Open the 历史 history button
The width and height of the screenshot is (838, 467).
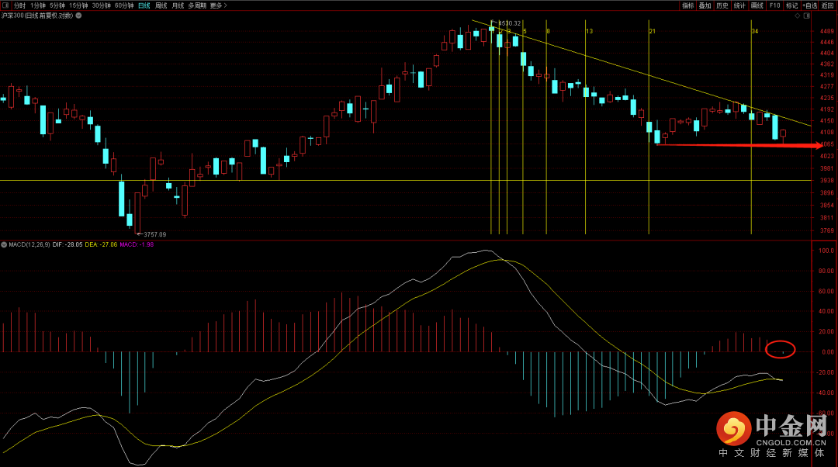pyautogui.click(x=722, y=5)
